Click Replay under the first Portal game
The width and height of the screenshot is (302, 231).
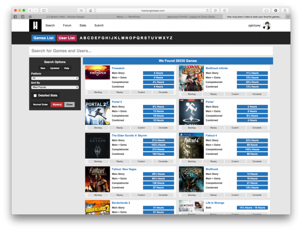tap(213, 128)
